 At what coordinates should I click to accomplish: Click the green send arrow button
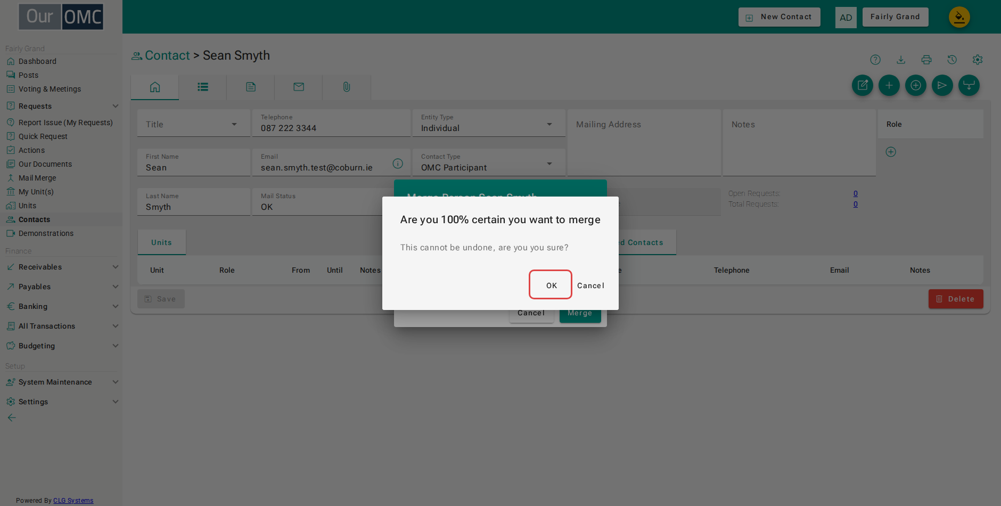coord(942,85)
